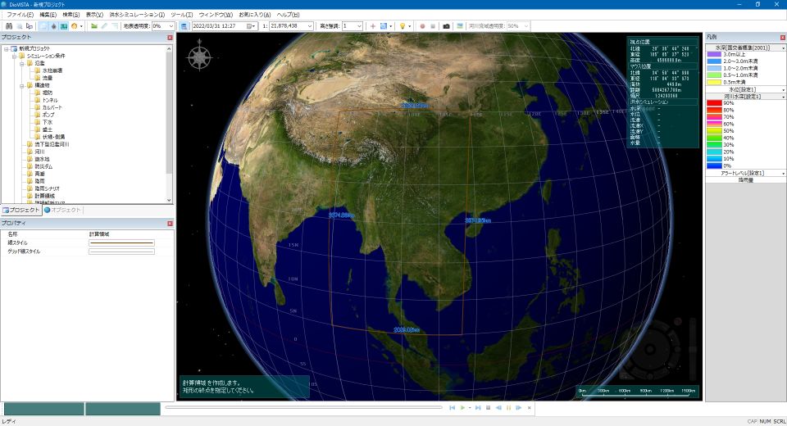This screenshot has width=787, height=426.
Task: Click the orange globe icon in toolbar
Action: [75, 26]
